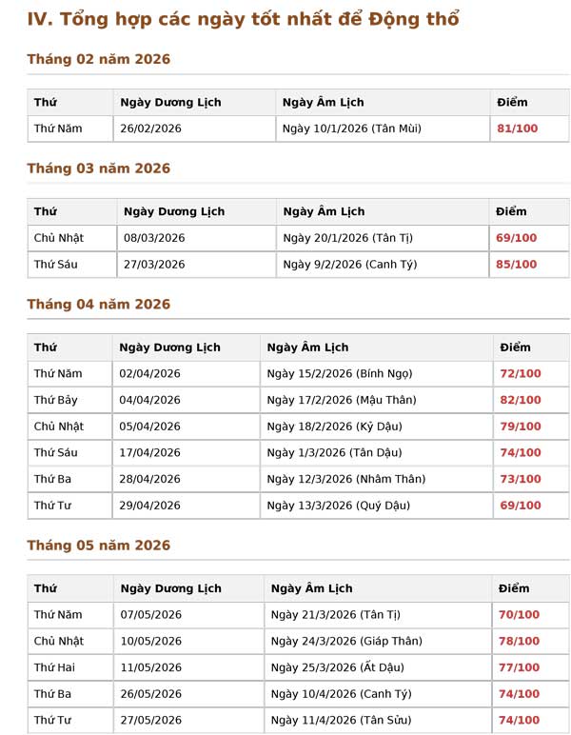Click the date cell 02/04/2026

[x=149, y=374]
